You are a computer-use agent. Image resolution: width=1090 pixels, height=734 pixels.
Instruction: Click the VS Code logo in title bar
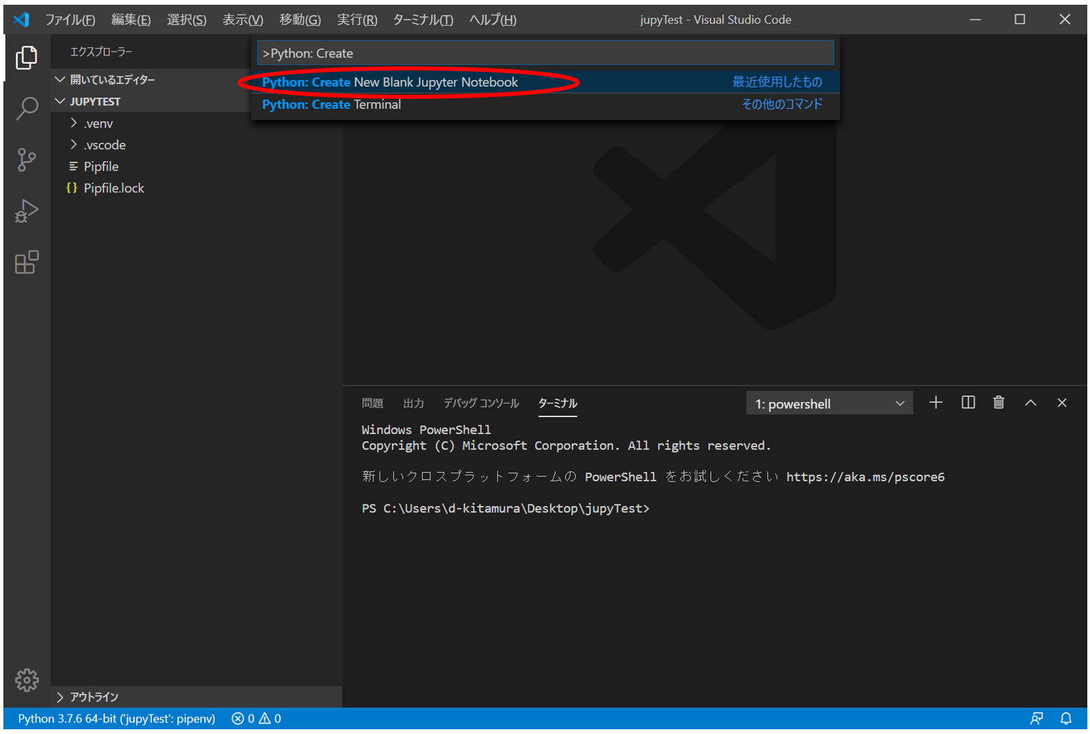point(22,20)
